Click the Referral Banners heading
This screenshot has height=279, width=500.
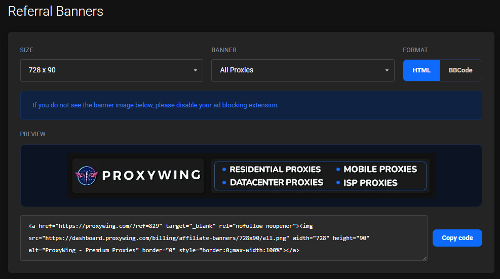(x=56, y=11)
